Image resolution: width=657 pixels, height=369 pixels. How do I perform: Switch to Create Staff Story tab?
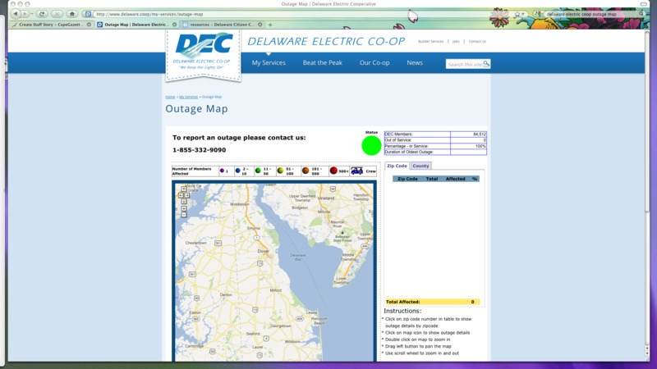(51, 25)
